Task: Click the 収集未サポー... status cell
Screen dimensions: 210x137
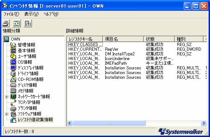Action: click(160, 59)
